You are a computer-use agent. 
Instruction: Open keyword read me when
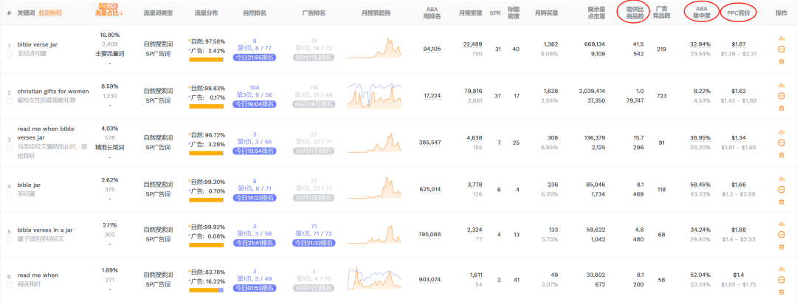coord(38,275)
